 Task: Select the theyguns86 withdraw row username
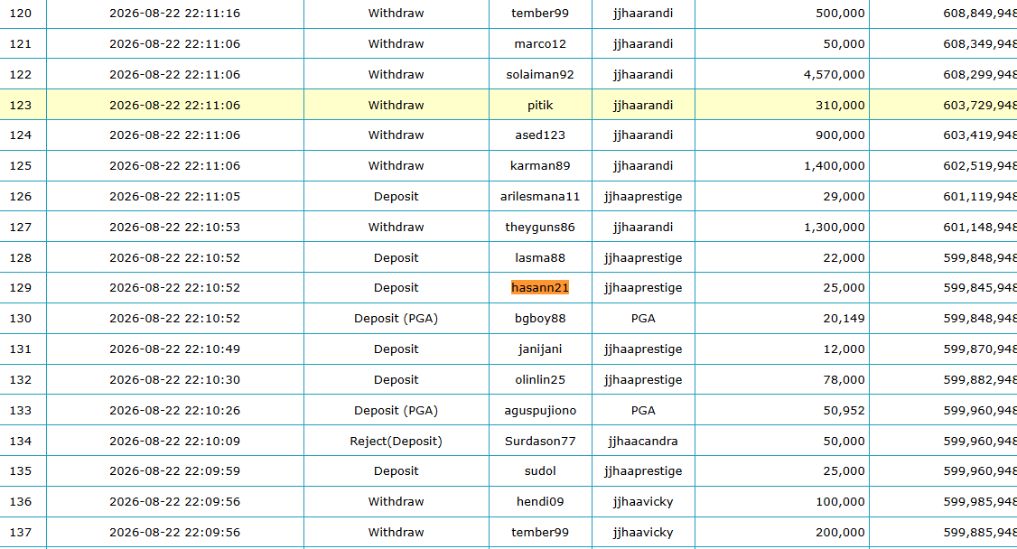[539, 227]
